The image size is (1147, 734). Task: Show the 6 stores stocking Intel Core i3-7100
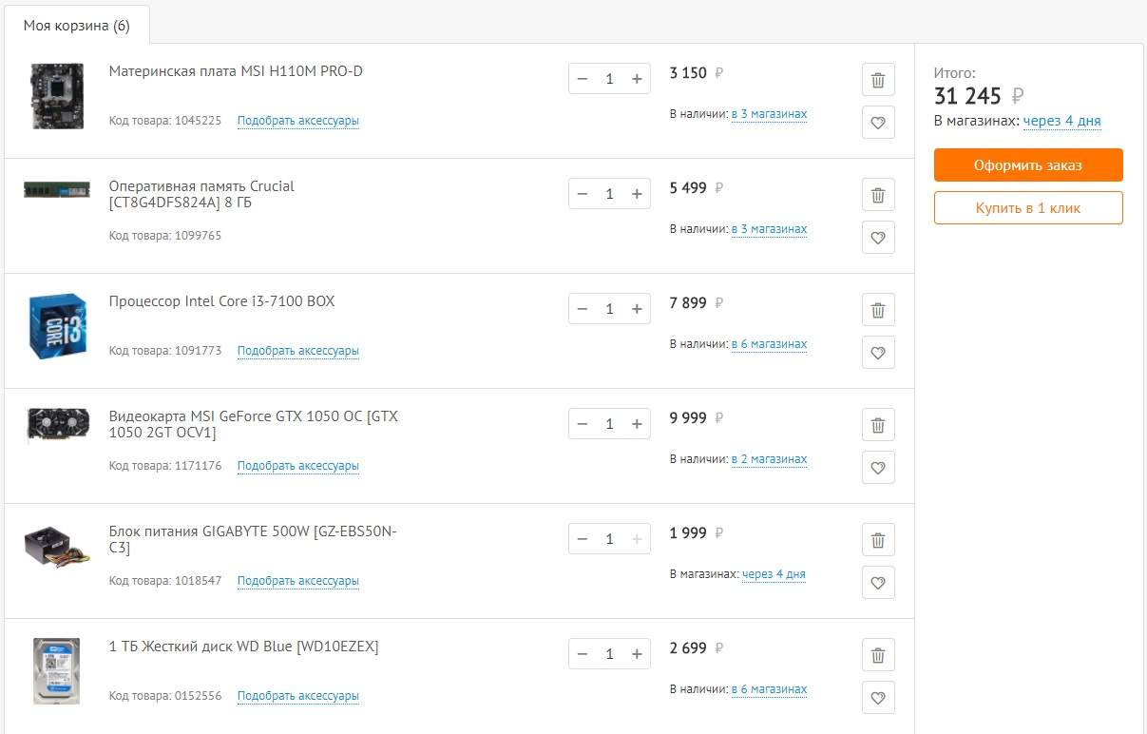pos(769,344)
